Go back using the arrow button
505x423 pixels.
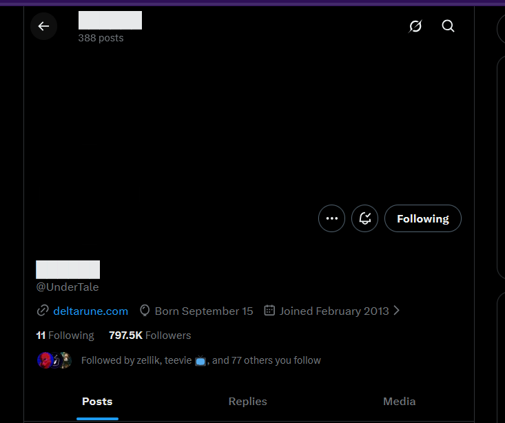click(43, 26)
